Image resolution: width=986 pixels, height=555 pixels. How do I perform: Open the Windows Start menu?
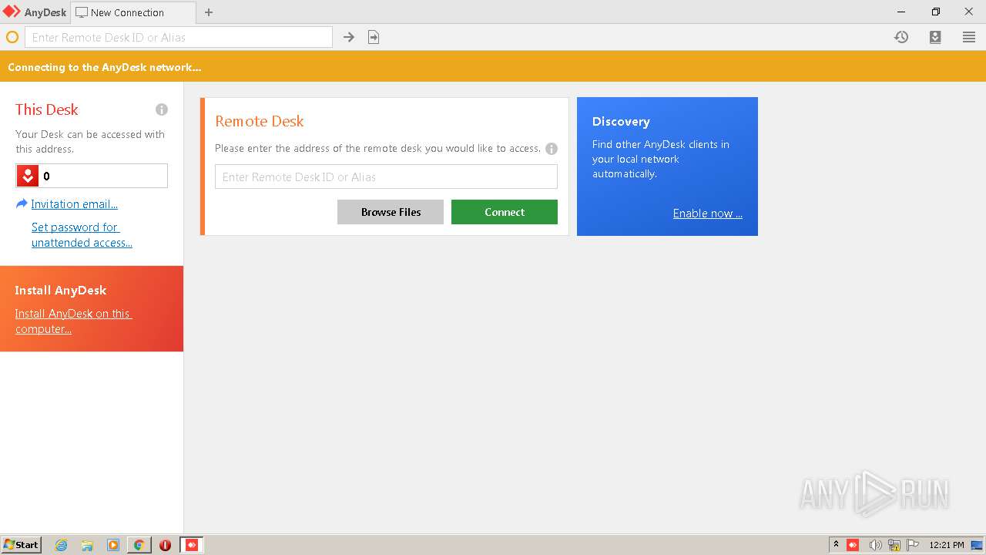(x=22, y=544)
